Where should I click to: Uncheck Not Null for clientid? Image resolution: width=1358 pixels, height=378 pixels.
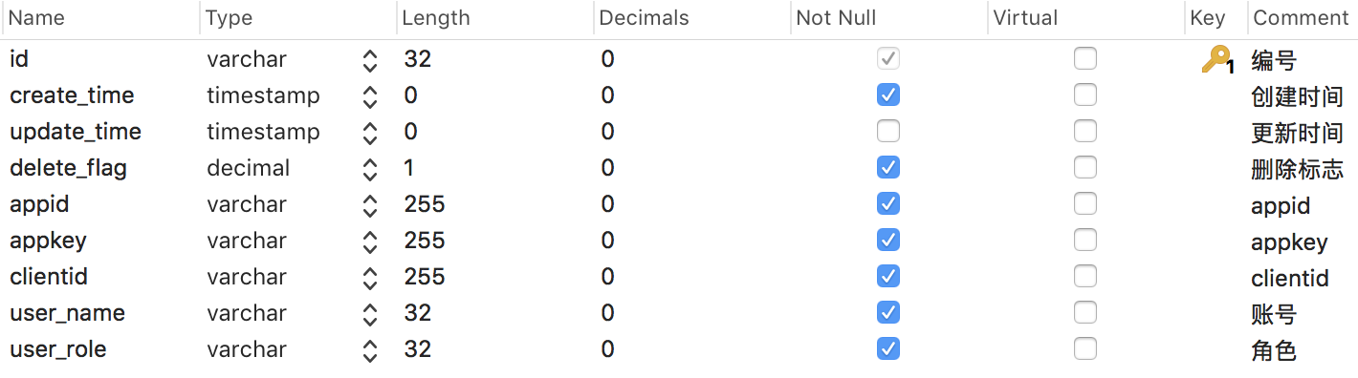click(888, 276)
